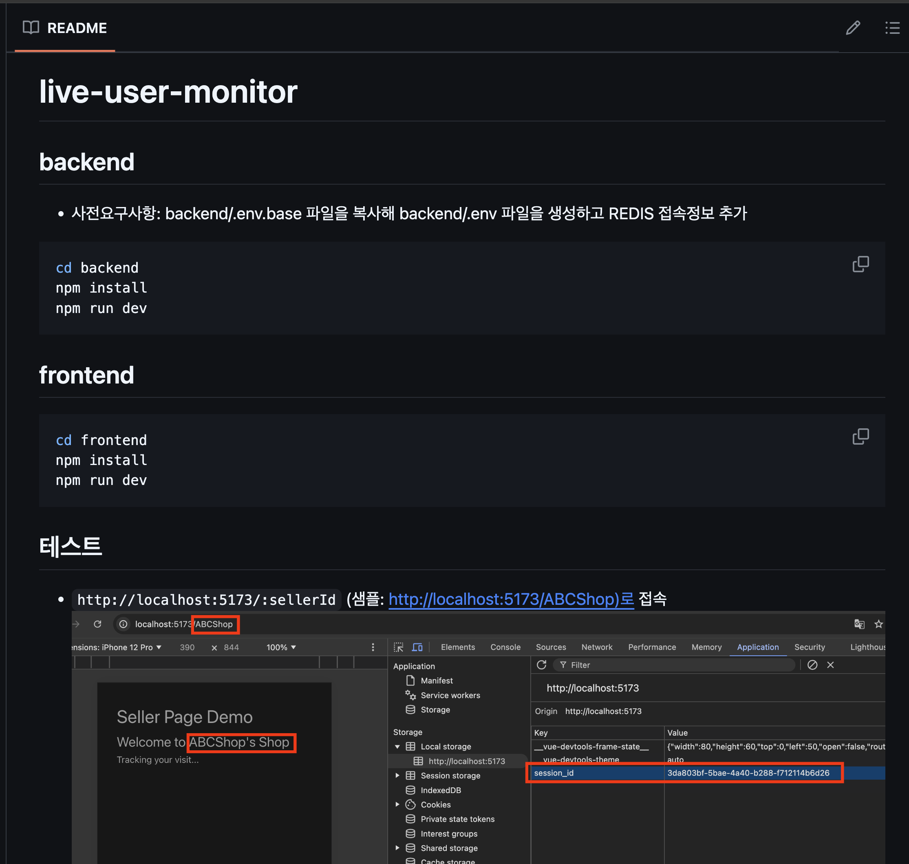Click the inspect element picker icon
909x864 pixels.
[x=399, y=647]
